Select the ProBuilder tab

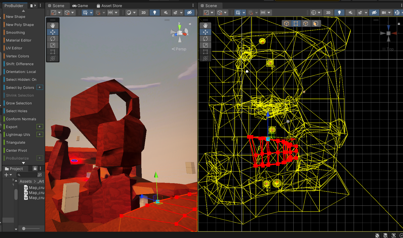click(x=14, y=6)
